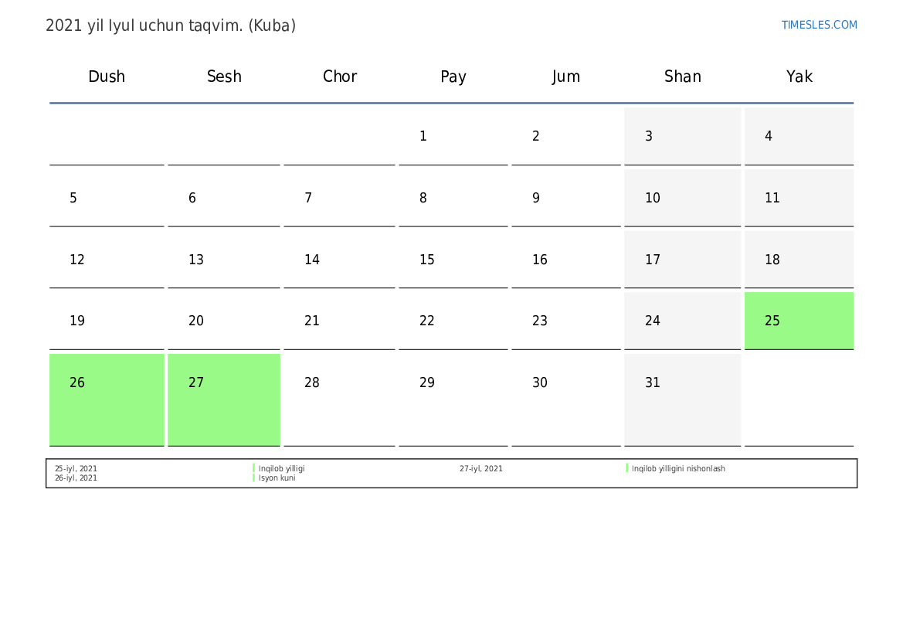Viewport: 903px width, 639px height.
Task: Select the green holiday cell 27
Action: pos(224,400)
